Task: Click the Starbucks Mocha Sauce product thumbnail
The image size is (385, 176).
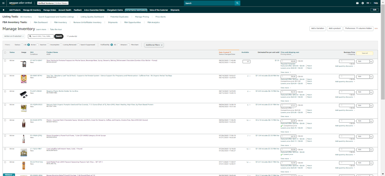Action: (x=24, y=64)
